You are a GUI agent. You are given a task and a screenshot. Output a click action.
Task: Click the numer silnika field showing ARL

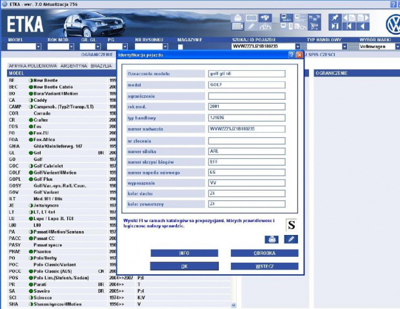click(246, 151)
